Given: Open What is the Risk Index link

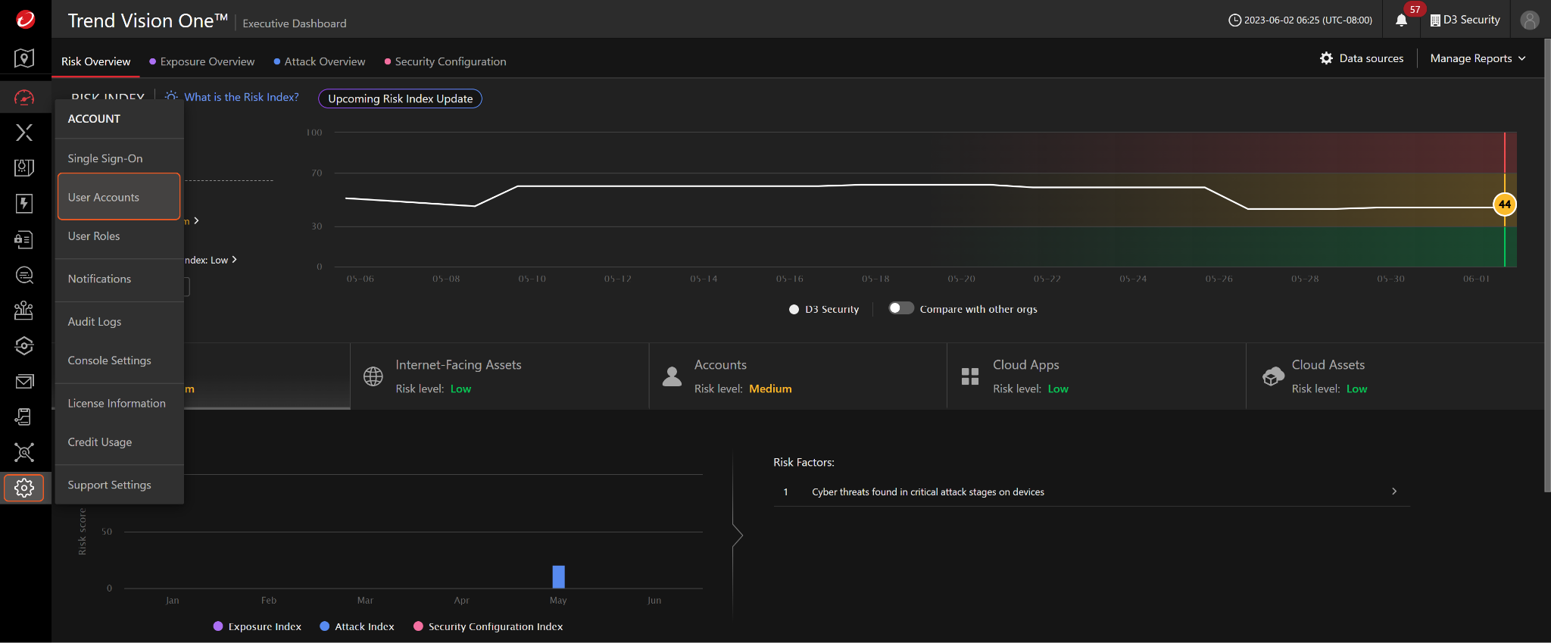Looking at the screenshot, I should 241,97.
